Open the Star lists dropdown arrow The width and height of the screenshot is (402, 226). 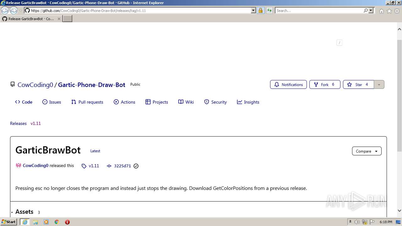coord(379,85)
